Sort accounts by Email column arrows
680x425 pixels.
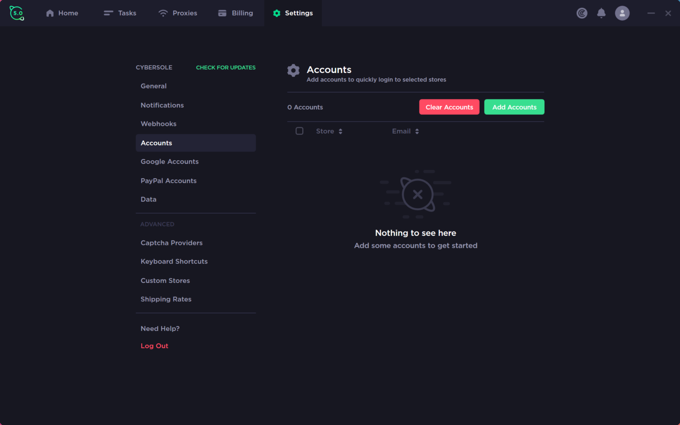tap(417, 131)
